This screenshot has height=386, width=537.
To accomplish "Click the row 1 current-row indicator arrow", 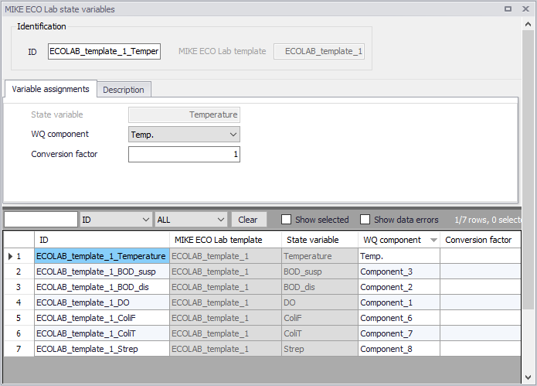I will click(x=10, y=256).
